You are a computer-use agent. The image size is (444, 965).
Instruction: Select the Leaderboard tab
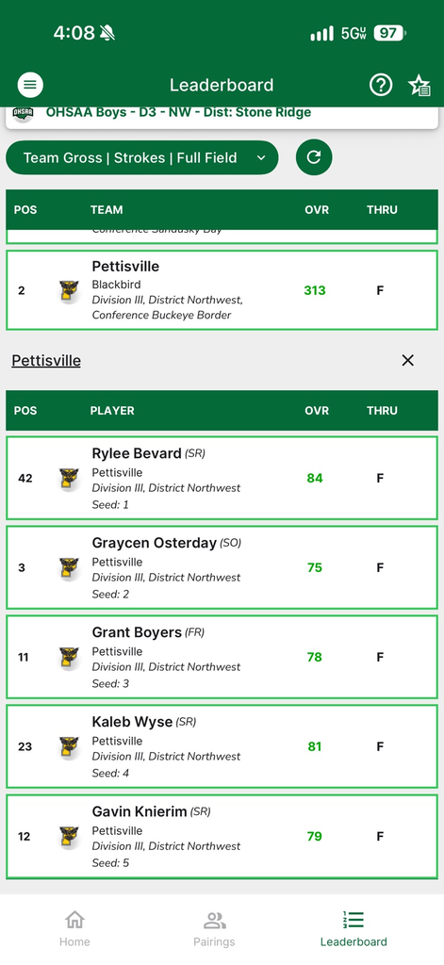[x=354, y=928]
